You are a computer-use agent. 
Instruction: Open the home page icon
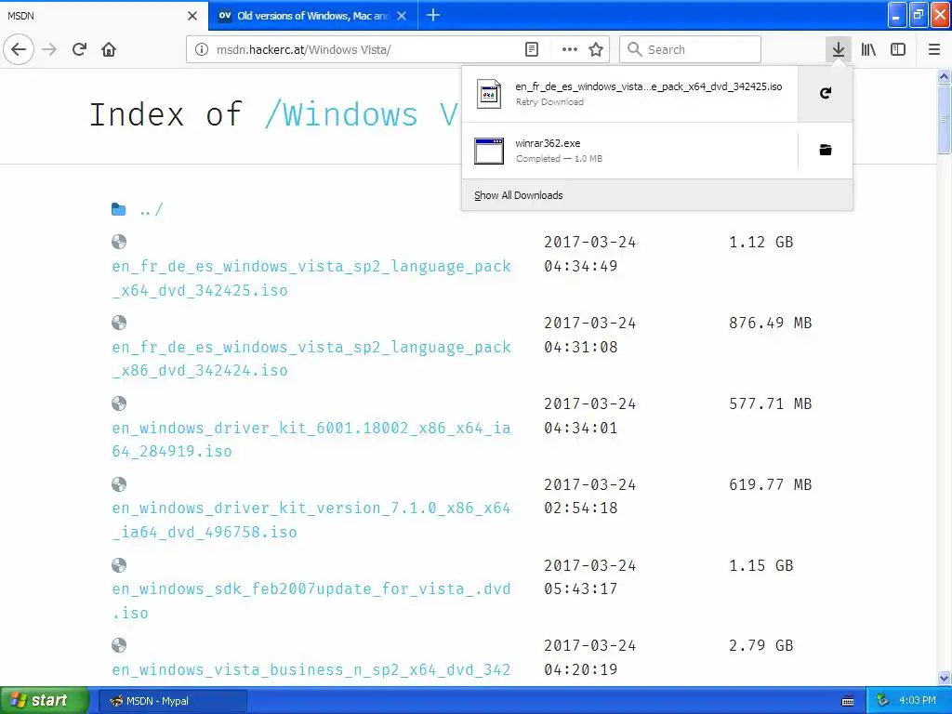tap(109, 49)
